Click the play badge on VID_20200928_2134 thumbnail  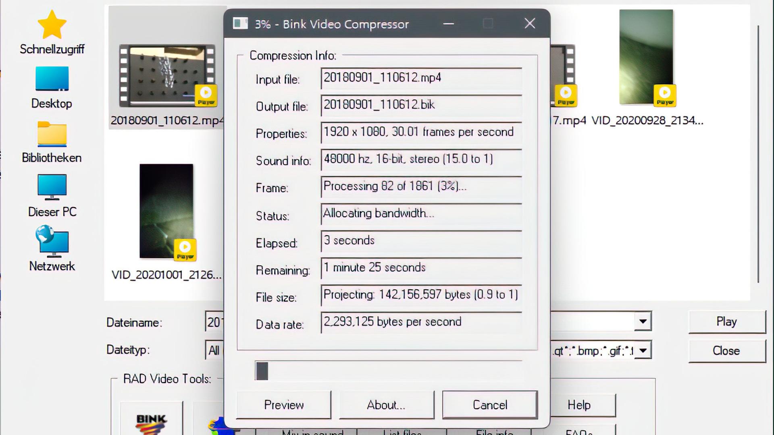coord(665,95)
